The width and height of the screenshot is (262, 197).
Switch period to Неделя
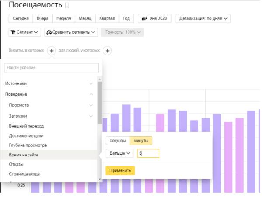pos(64,18)
